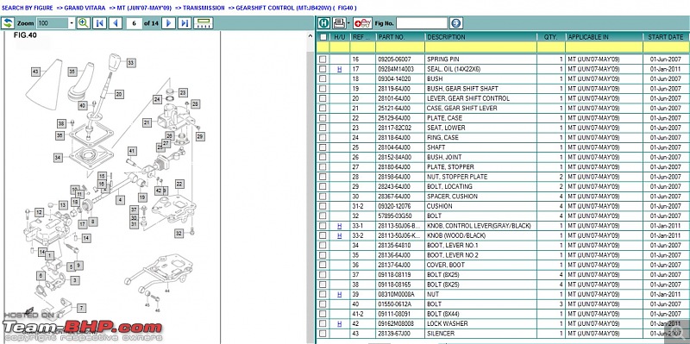Tick checkbox for KNOB (WOOD/BLACK) row
Screen dimensions: 690x344
[323, 235]
